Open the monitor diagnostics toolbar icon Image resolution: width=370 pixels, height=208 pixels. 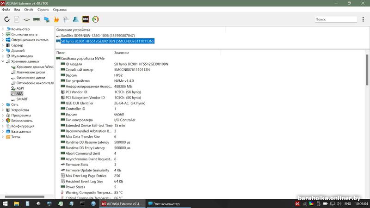click(46, 19)
